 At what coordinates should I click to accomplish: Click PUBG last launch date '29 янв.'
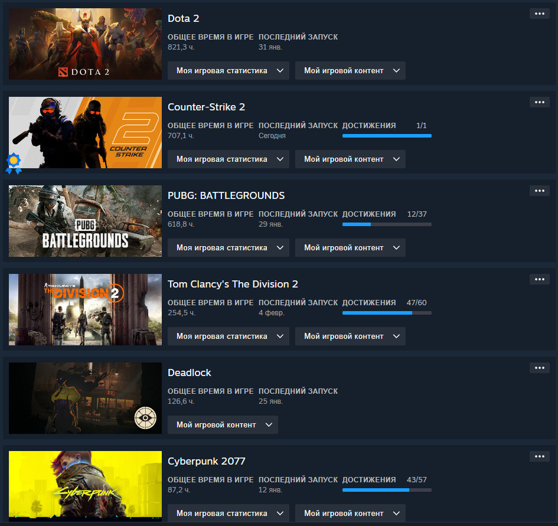point(271,224)
